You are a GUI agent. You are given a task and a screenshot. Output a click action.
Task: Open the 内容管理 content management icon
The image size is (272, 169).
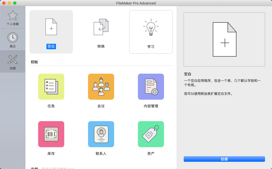click(x=151, y=87)
